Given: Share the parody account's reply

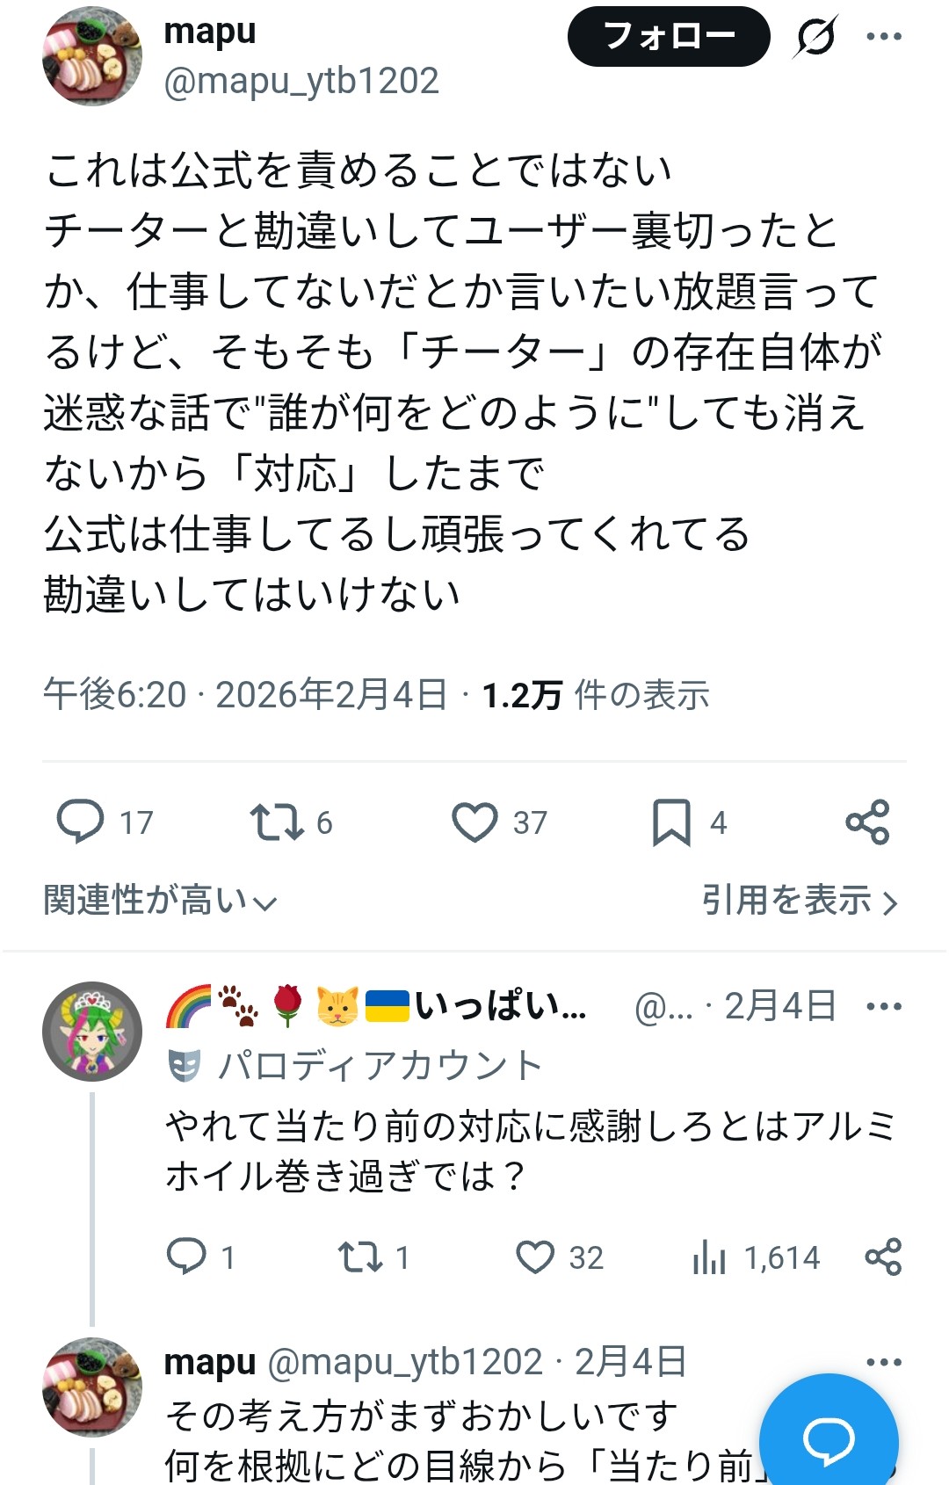Looking at the screenshot, I should 883,1257.
